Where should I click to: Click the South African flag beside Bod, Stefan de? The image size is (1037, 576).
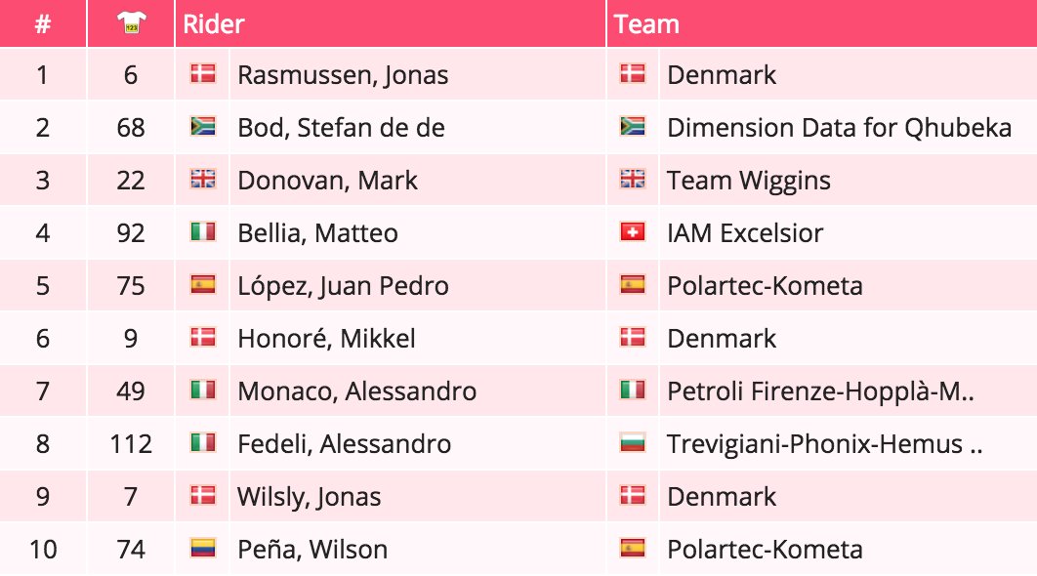click(x=202, y=127)
